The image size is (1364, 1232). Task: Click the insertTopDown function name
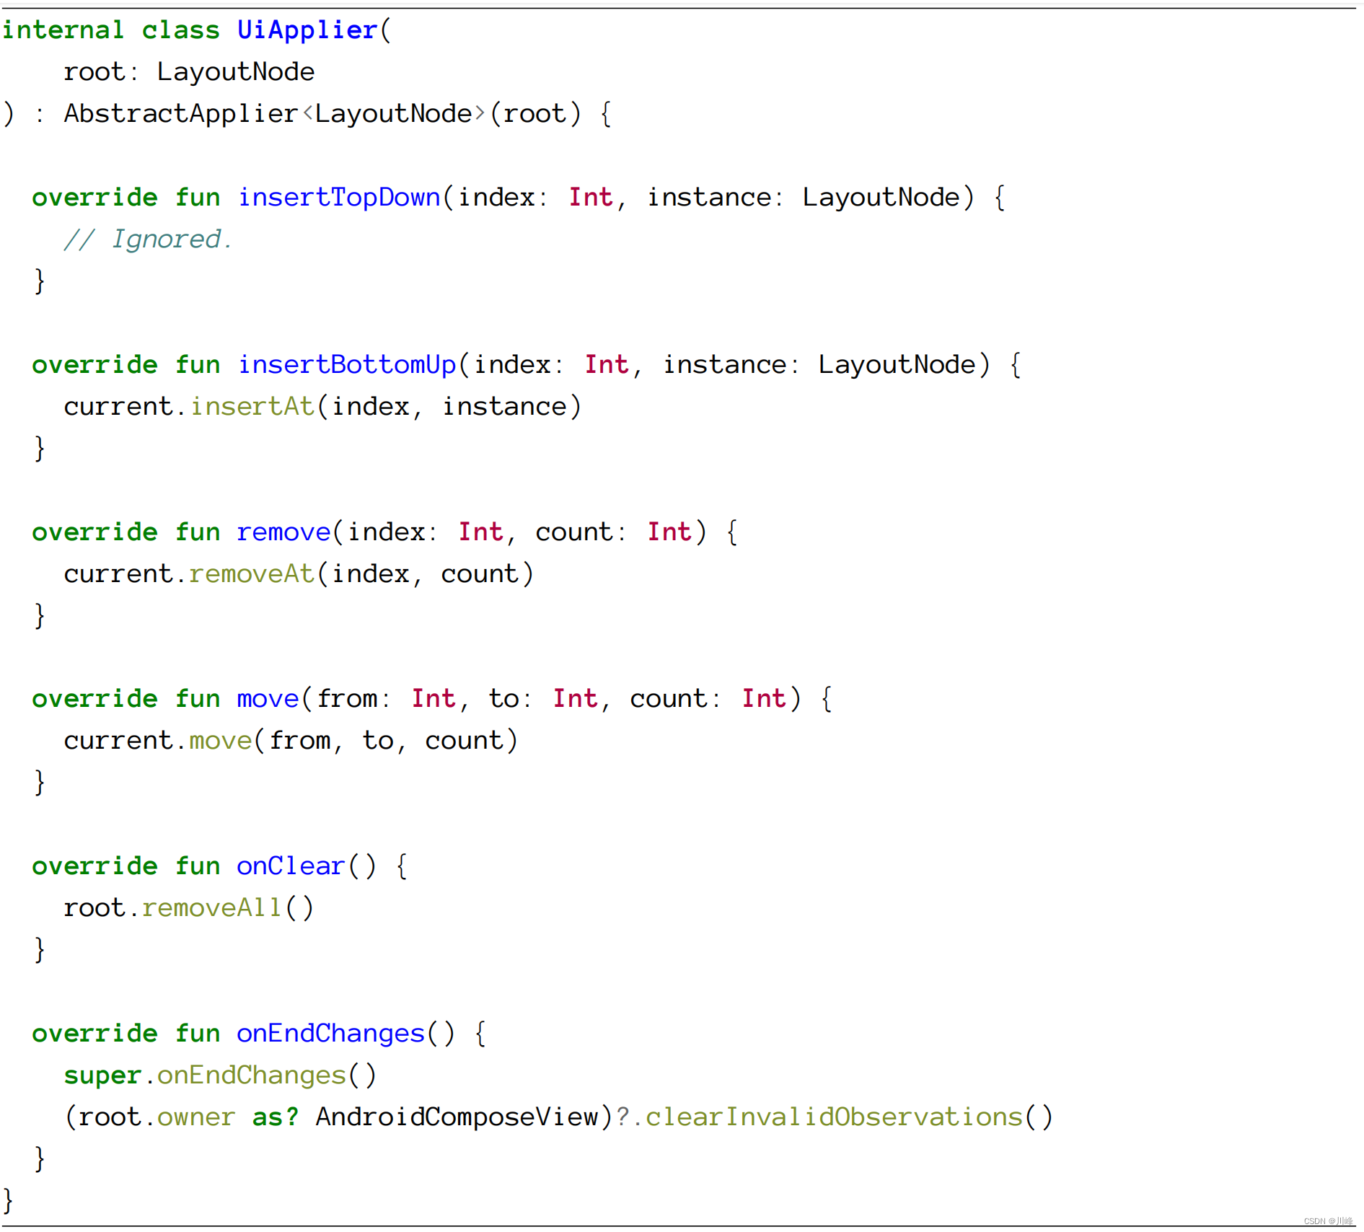coord(339,198)
